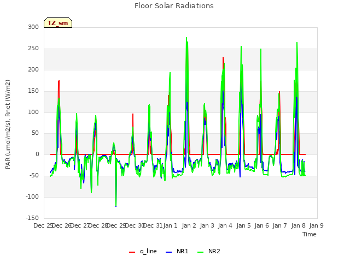350x262 pixels.
Task: Toggle q_line series in legend
Action: (143, 251)
